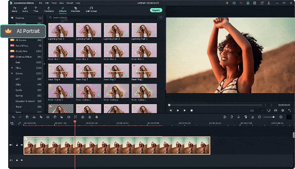Lock the video track
The image size is (295, 169).
point(17,145)
